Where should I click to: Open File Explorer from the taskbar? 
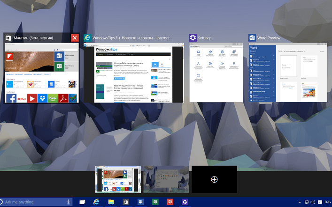[111, 202]
